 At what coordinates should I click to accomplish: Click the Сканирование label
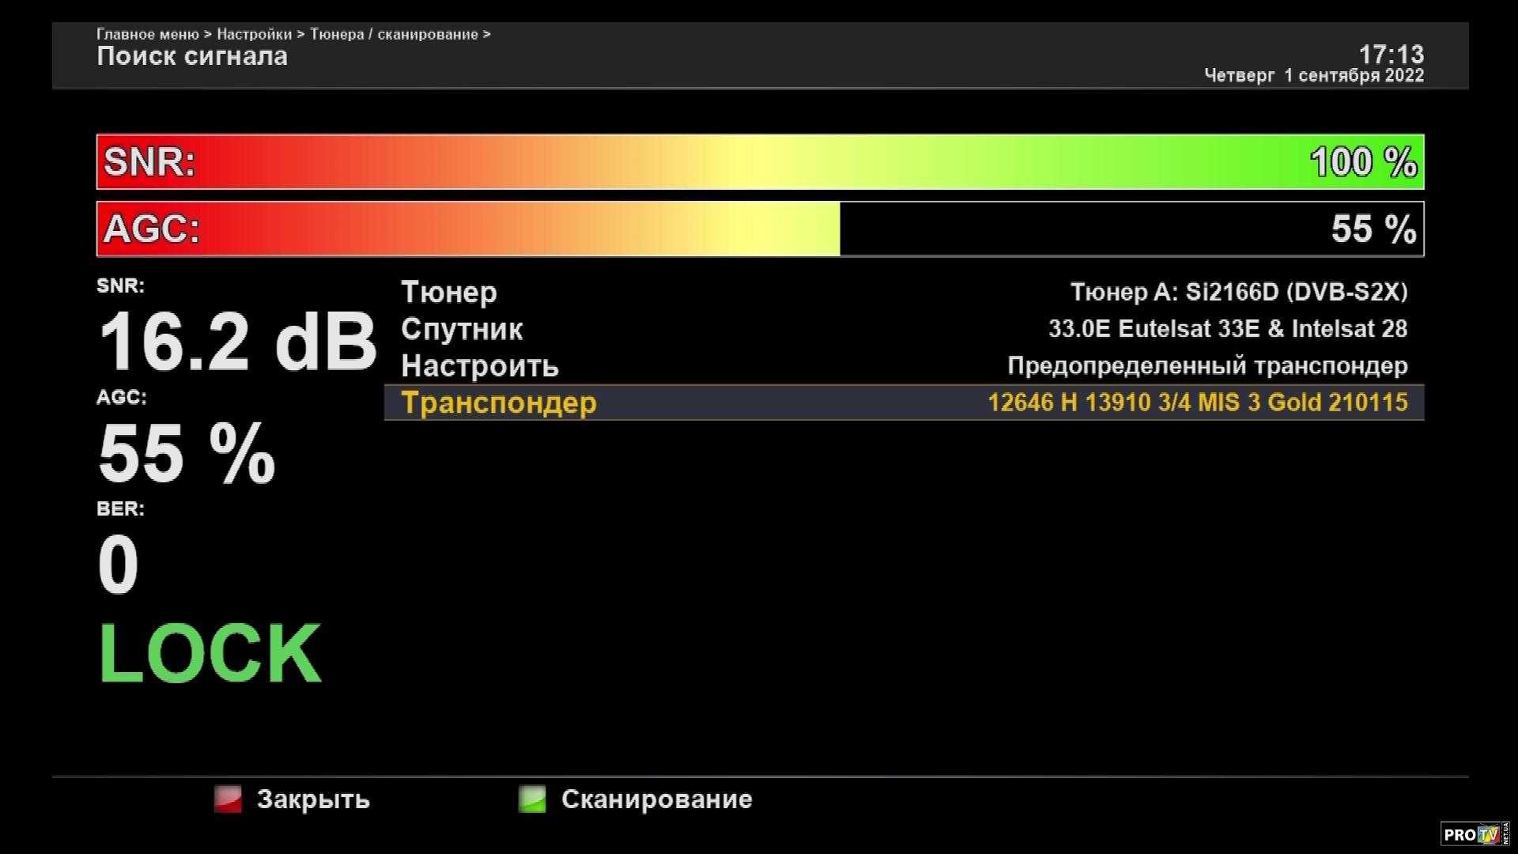click(656, 799)
